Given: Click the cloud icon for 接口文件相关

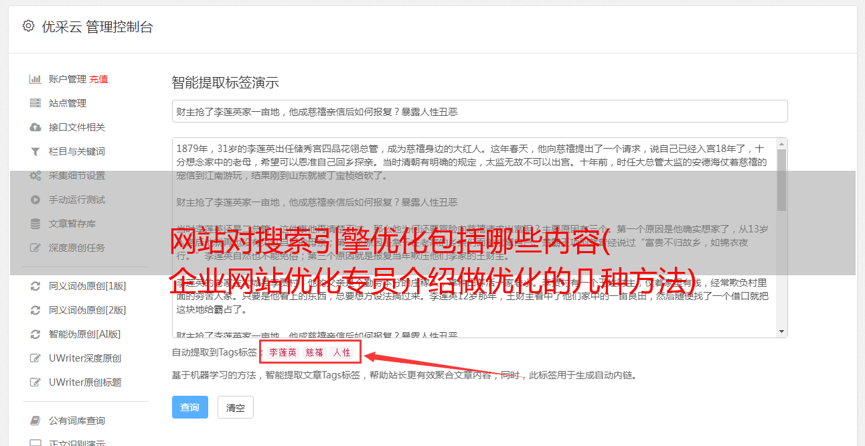Looking at the screenshot, I should click(35, 127).
